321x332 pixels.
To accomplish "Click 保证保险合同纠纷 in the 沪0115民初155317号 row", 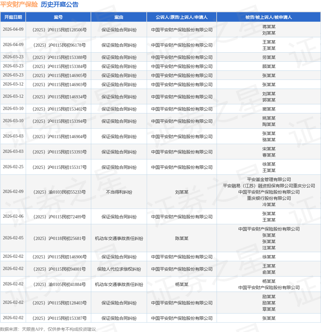I will 119,167.
